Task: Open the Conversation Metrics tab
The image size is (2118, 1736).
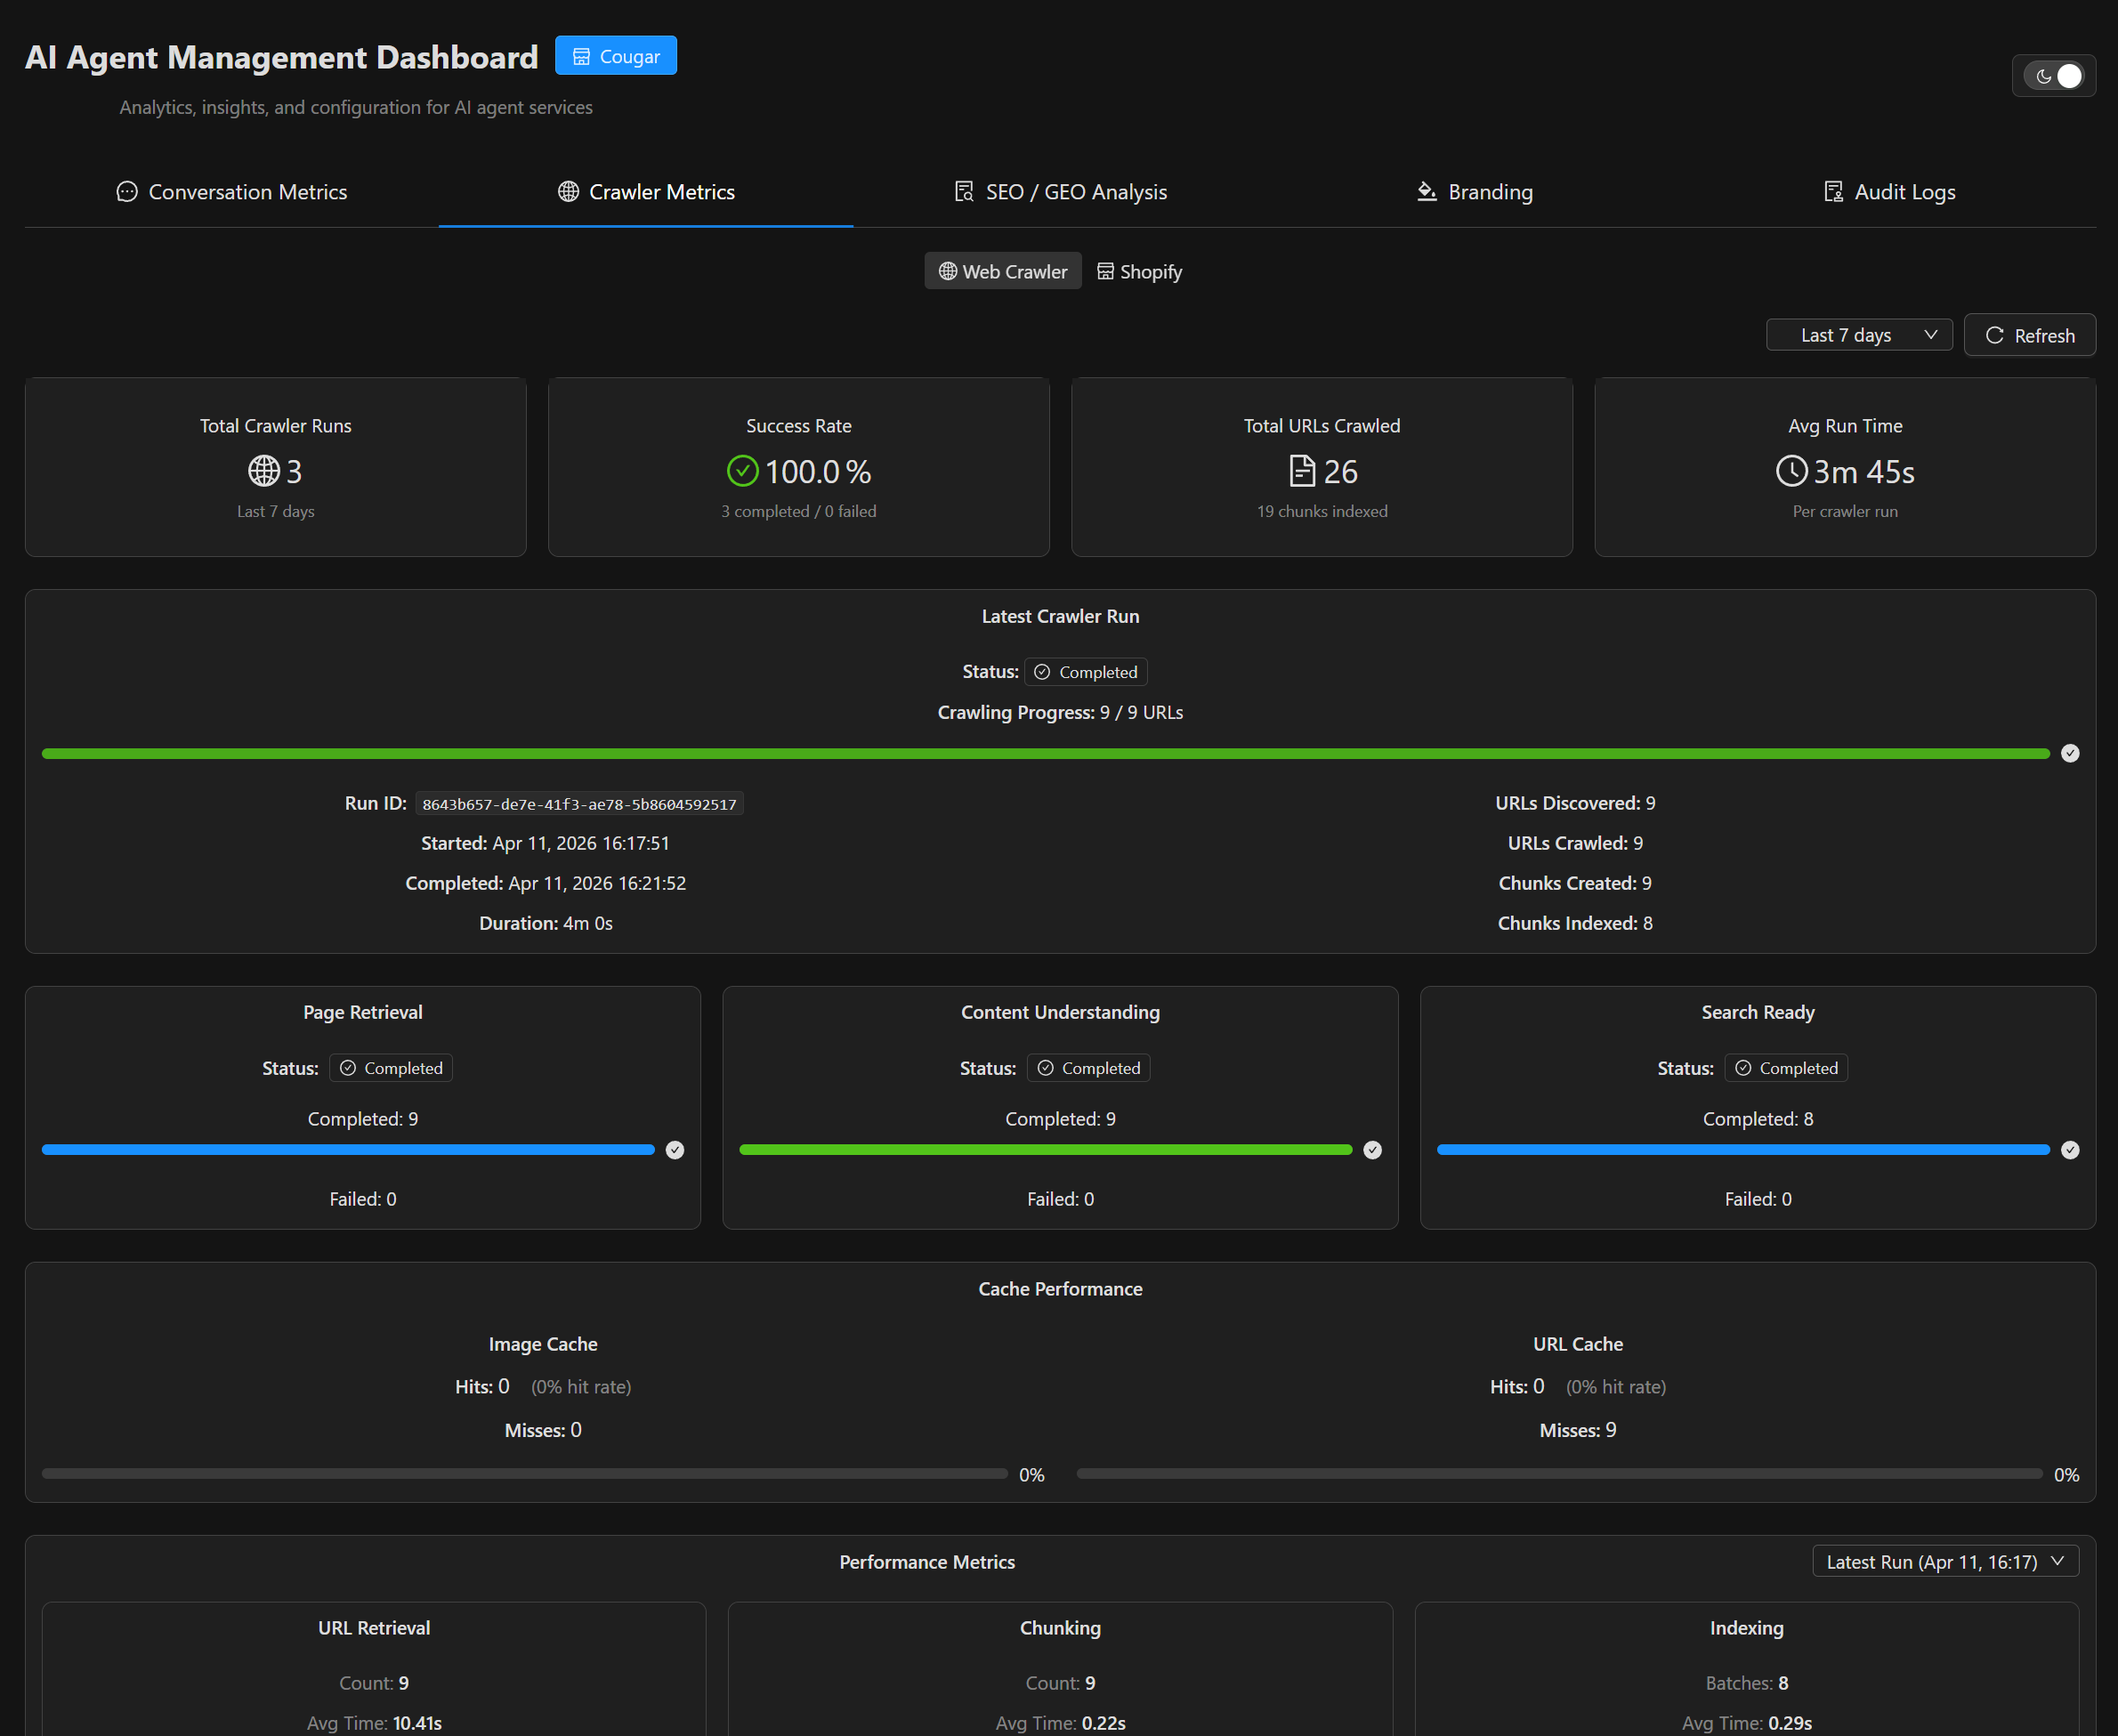Action: coord(232,192)
